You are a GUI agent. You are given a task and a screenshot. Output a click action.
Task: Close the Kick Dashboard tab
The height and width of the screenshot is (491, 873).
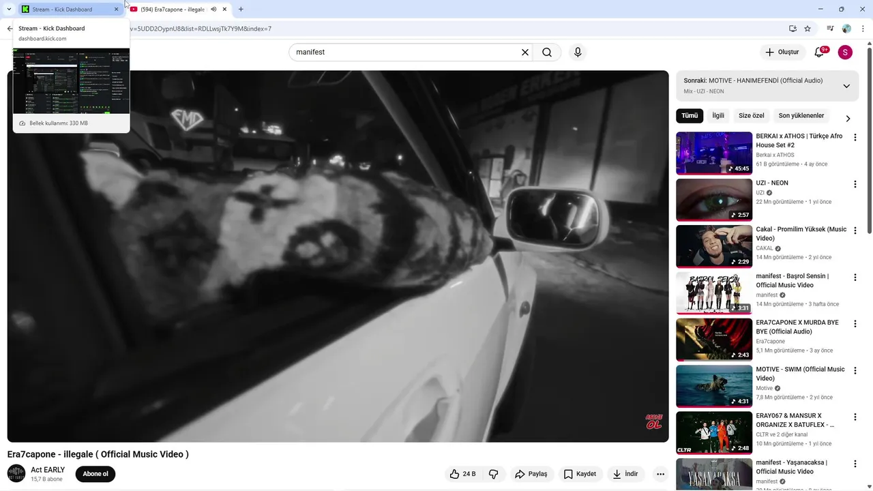click(116, 10)
